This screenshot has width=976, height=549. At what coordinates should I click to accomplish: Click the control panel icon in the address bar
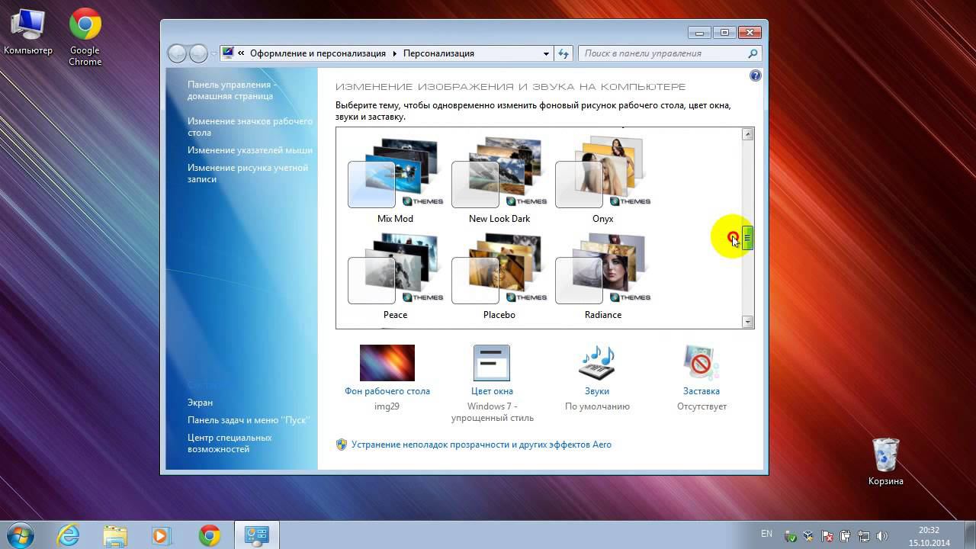227,53
